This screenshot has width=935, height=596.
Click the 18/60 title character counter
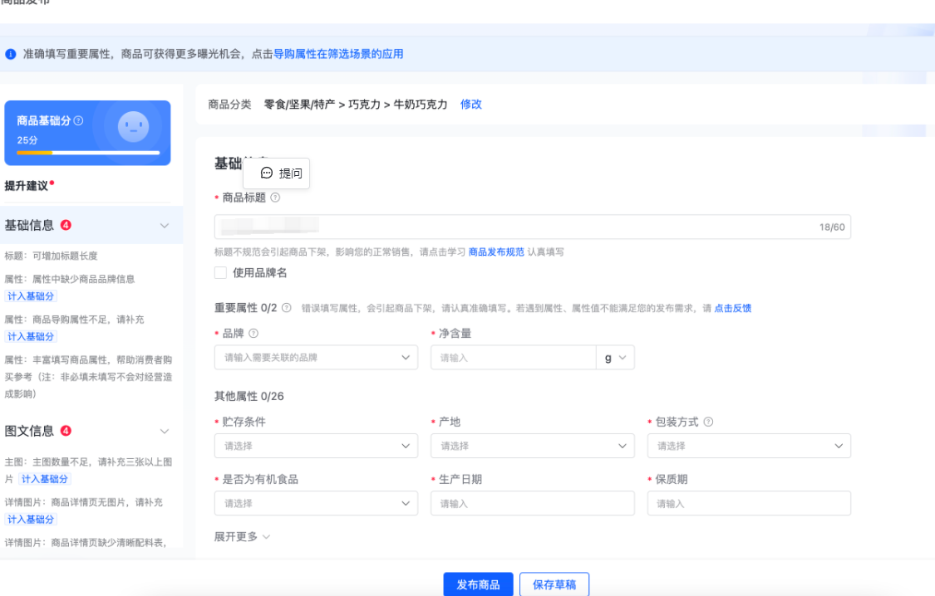(x=832, y=227)
